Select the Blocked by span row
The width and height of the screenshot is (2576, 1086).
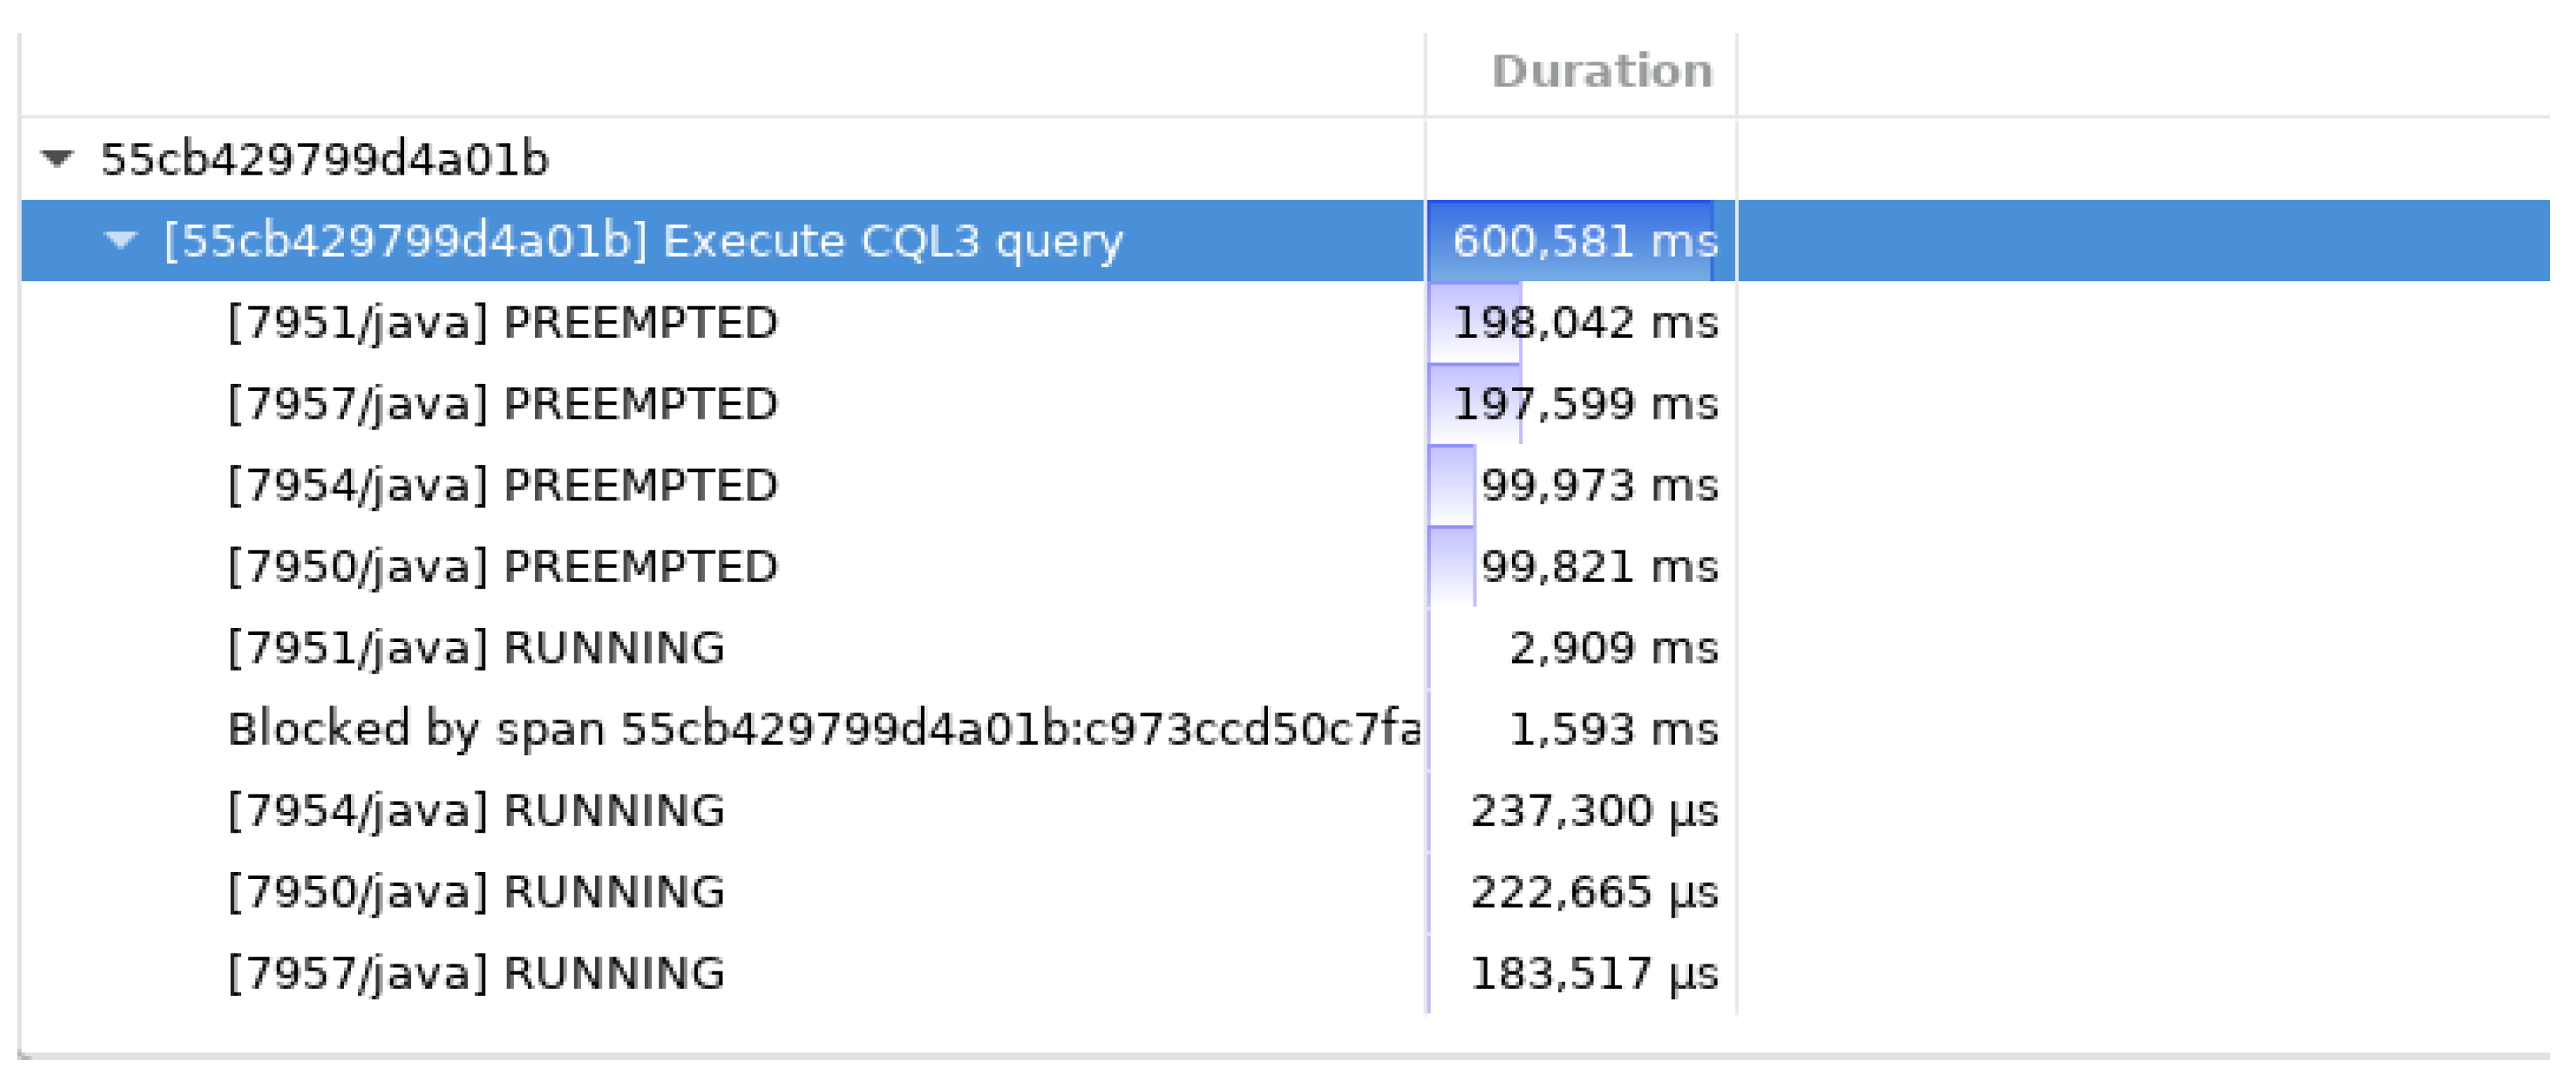tap(823, 729)
